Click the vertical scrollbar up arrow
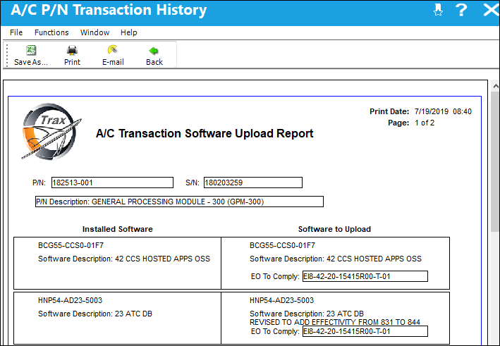The height and width of the screenshot is (346, 500). [x=496, y=86]
